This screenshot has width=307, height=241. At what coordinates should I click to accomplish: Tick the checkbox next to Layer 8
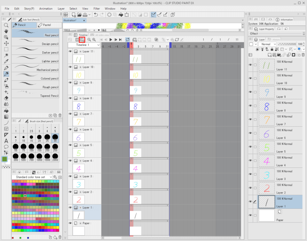tap(255, 106)
